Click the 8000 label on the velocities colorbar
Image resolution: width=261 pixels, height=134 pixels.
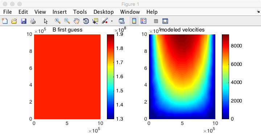(x=236, y=46)
